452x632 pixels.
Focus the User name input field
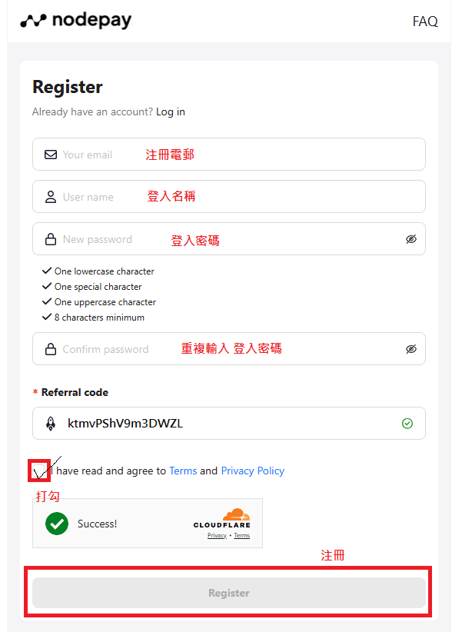(229, 197)
